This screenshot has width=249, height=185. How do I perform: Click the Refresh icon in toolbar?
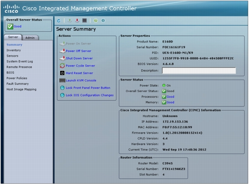[58, 21]
